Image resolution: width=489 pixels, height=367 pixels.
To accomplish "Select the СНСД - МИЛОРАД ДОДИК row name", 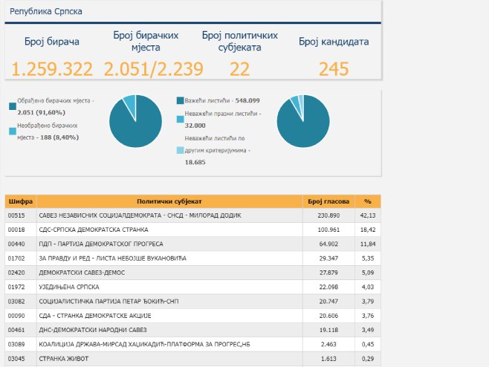I will click(140, 215).
